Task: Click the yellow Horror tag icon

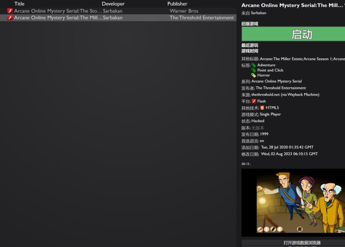Action: (x=254, y=75)
